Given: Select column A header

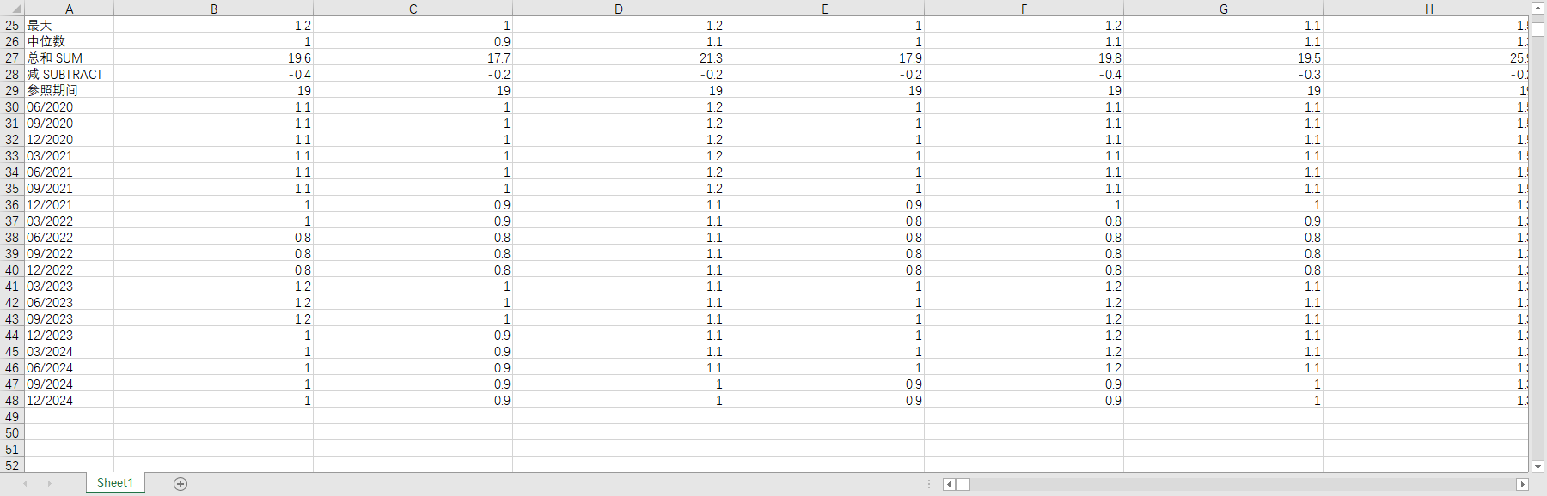Looking at the screenshot, I should pyautogui.click(x=70, y=9).
